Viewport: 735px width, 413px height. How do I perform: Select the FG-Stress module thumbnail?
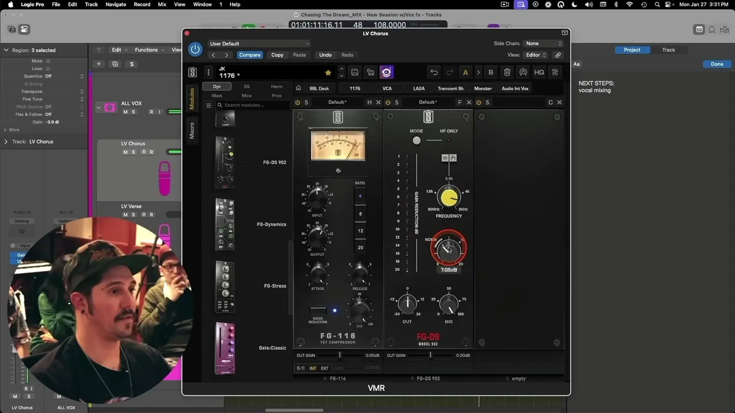click(225, 286)
